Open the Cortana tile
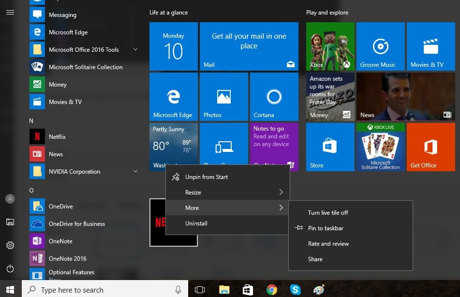 tap(274, 97)
